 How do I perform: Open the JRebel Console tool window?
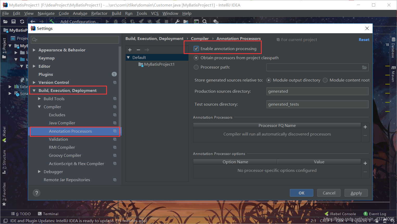pyautogui.click(x=340, y=214)
